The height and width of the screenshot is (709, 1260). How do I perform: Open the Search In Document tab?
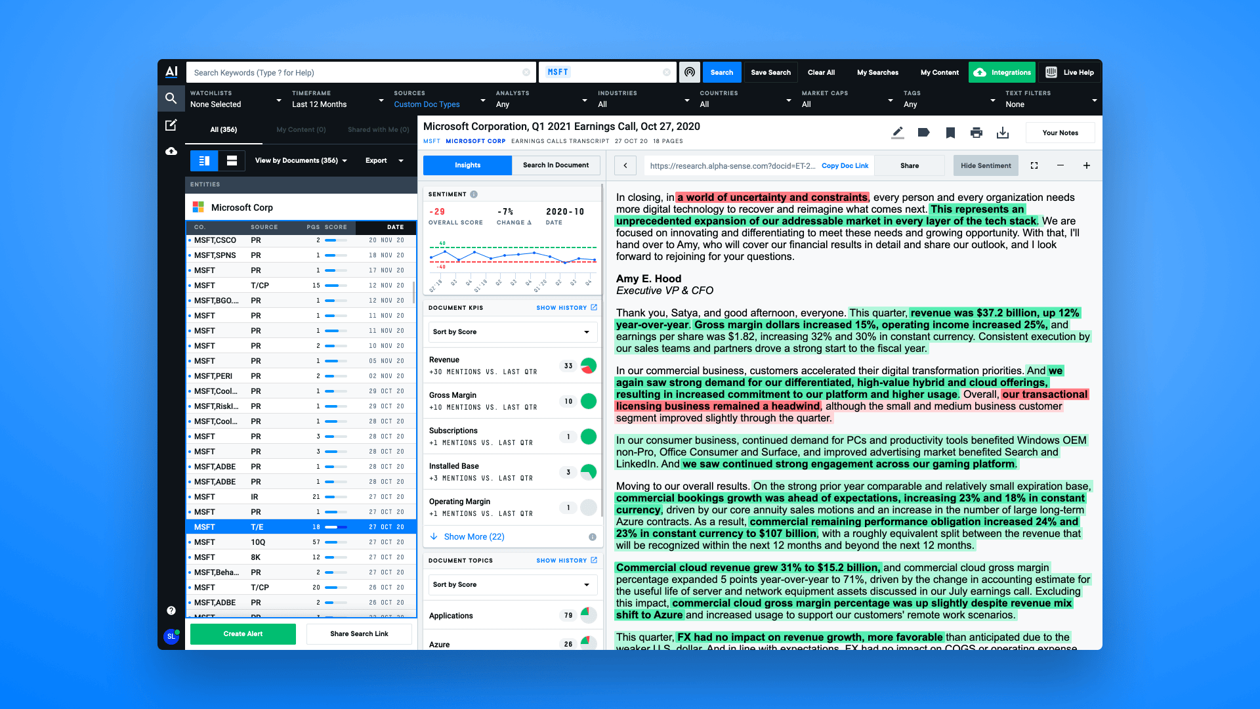pos(556,165)
